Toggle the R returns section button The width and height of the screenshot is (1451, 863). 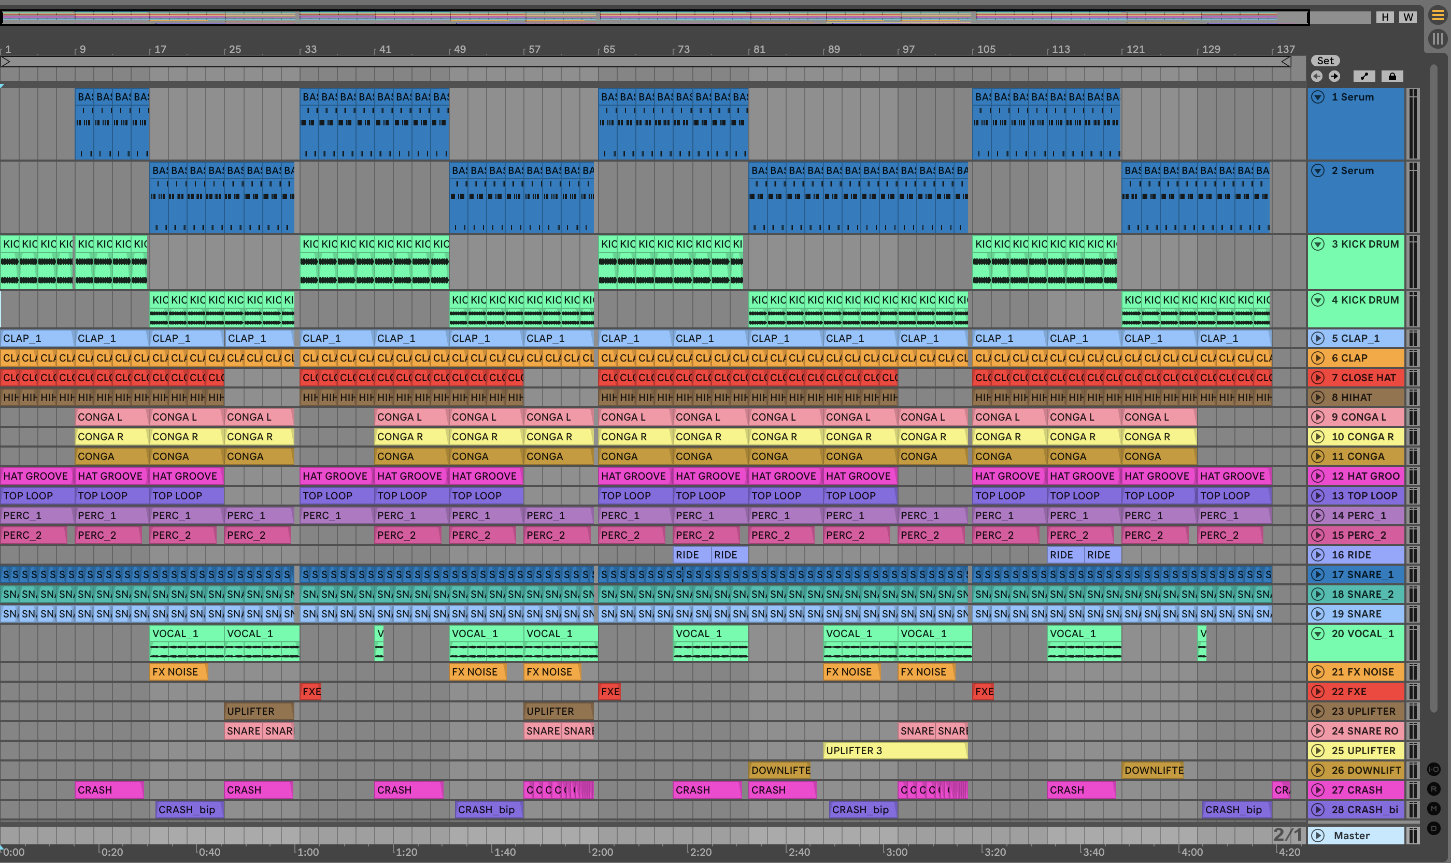point(1433,789)
